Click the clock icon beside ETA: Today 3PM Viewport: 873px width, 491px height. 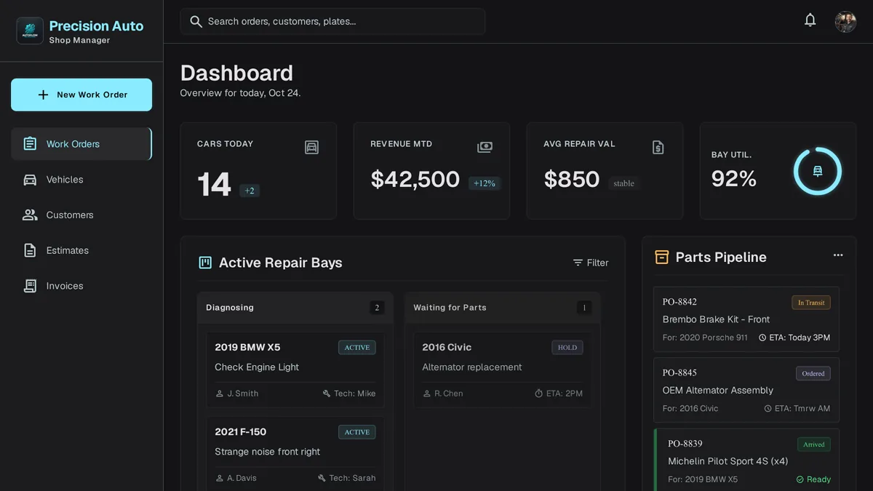tap(762, 338)
